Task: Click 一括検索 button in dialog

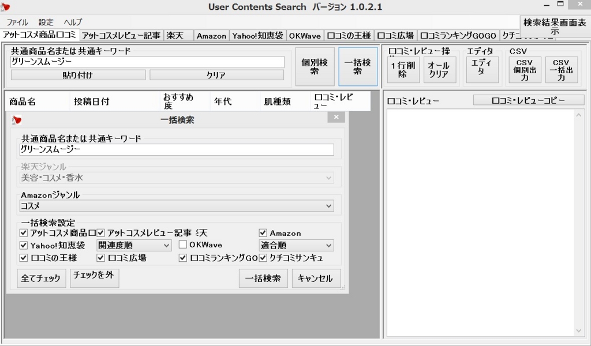Action: (263, 278)
